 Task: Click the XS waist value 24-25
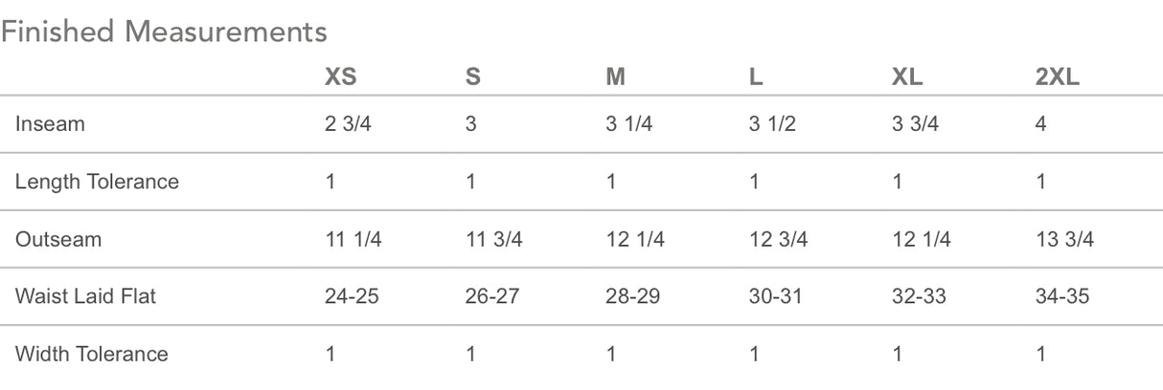352,296
